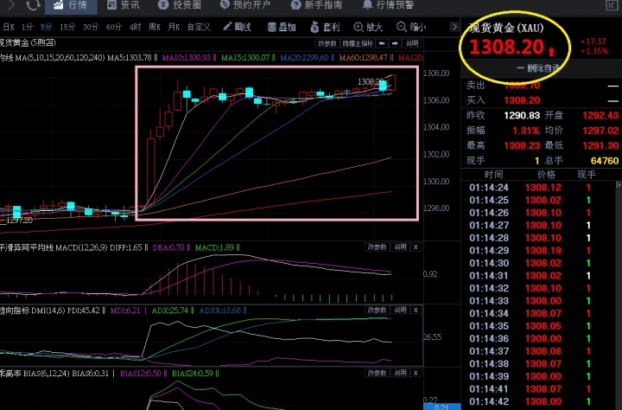The image size is (622, 410).
Task: Open the 行情 market quotes tab
Action: pos(70,5)
